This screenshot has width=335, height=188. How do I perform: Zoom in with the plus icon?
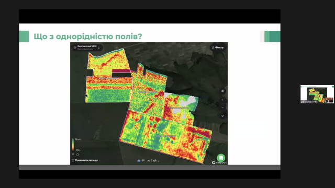(x=222, y=100)
